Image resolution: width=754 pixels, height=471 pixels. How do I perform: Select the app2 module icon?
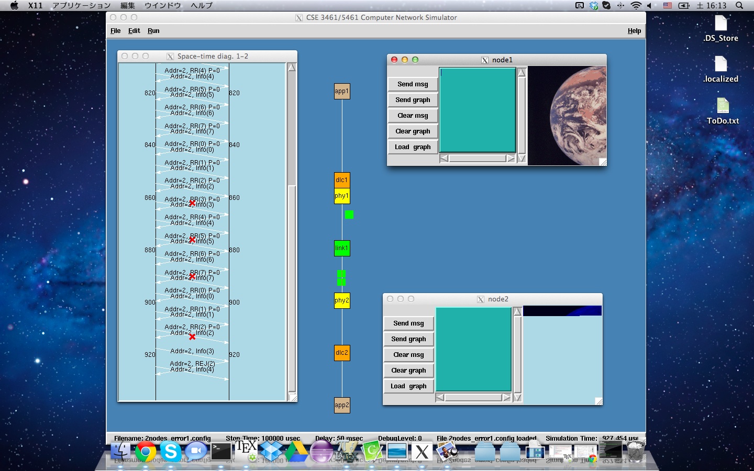click(x=342, y=405)
